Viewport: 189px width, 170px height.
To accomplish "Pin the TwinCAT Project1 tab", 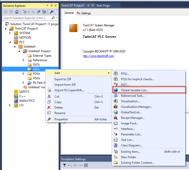I will click(x=88, y=6).
